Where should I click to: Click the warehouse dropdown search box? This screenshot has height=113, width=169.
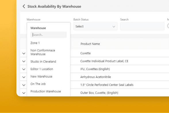tap(49, 35)
